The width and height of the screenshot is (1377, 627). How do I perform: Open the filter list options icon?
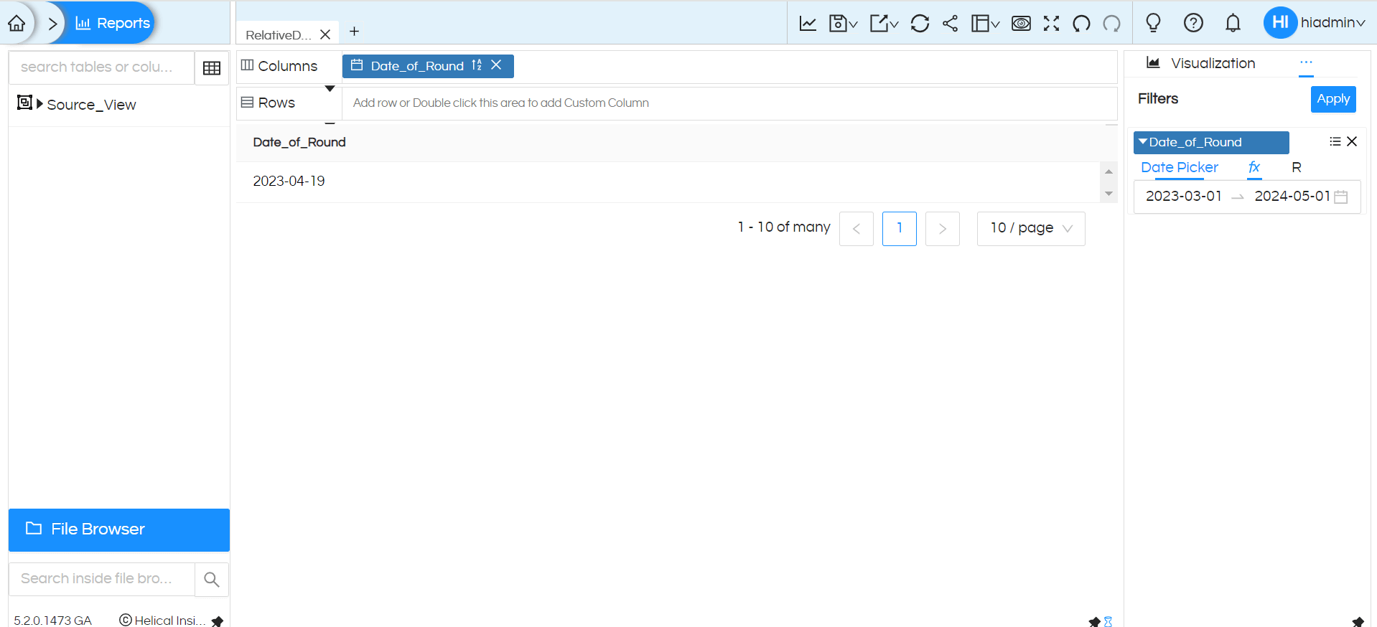pos(1335,141)
